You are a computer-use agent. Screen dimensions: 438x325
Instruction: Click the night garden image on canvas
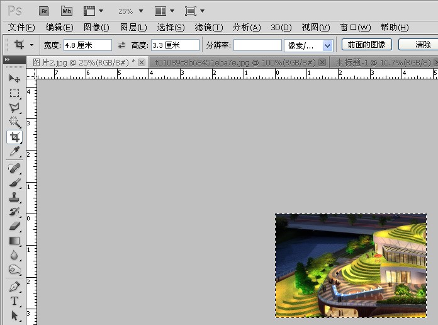click(351, 266)
